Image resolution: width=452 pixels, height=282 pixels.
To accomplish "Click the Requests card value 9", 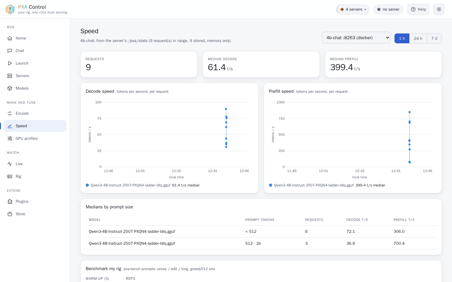I will [88, 67].
